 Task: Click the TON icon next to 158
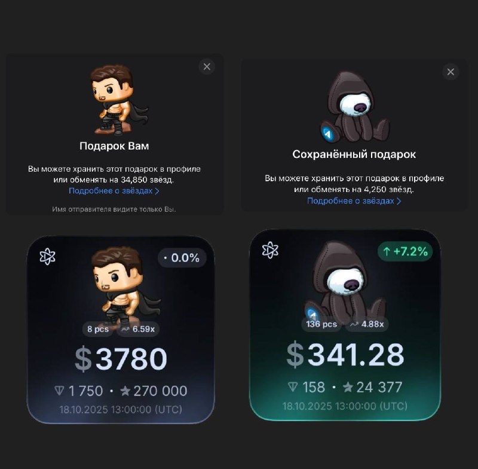point(293,387)
